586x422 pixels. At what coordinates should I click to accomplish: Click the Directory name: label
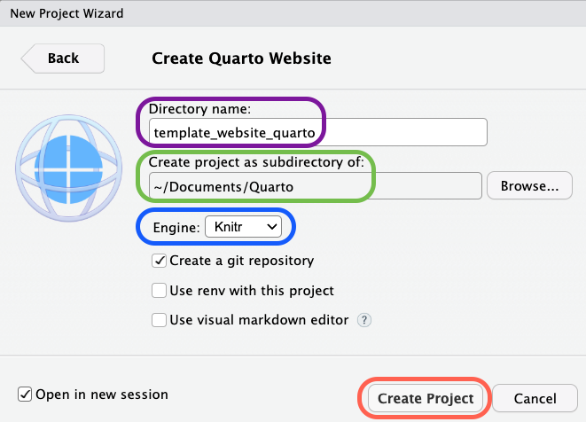pyautogui.click(x=200, y=109)
